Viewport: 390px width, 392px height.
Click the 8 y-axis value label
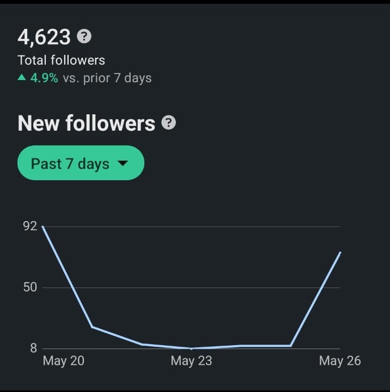(x=33, y=348)
